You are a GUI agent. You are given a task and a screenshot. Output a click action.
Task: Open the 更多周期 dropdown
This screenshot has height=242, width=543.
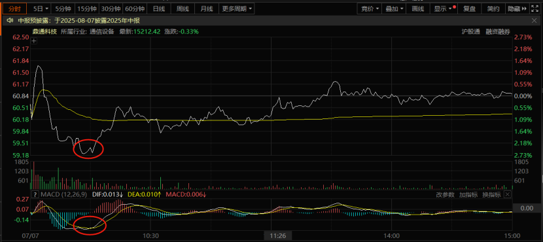coord(237,9)
